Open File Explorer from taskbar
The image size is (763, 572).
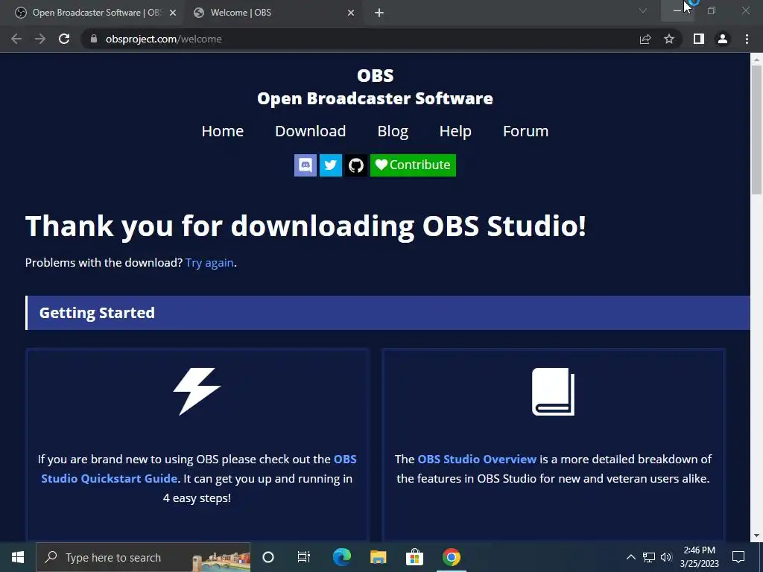pos(378,557)
